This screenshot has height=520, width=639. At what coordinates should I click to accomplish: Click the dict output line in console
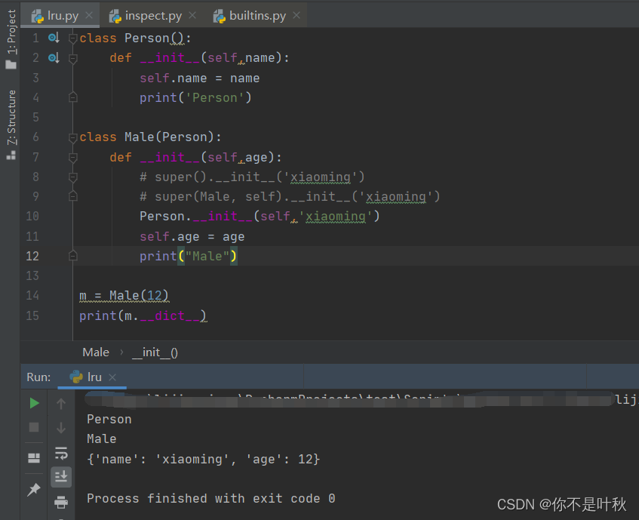[x=204, y=460]
